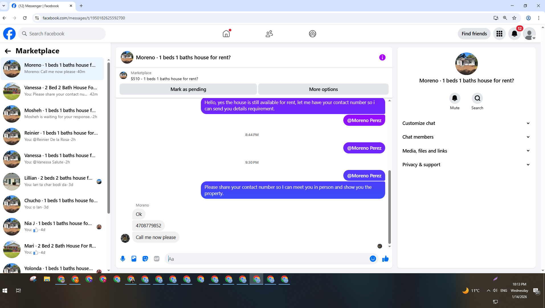
Task: Open Moreno conversation in the list
Action: coord(53,69)
